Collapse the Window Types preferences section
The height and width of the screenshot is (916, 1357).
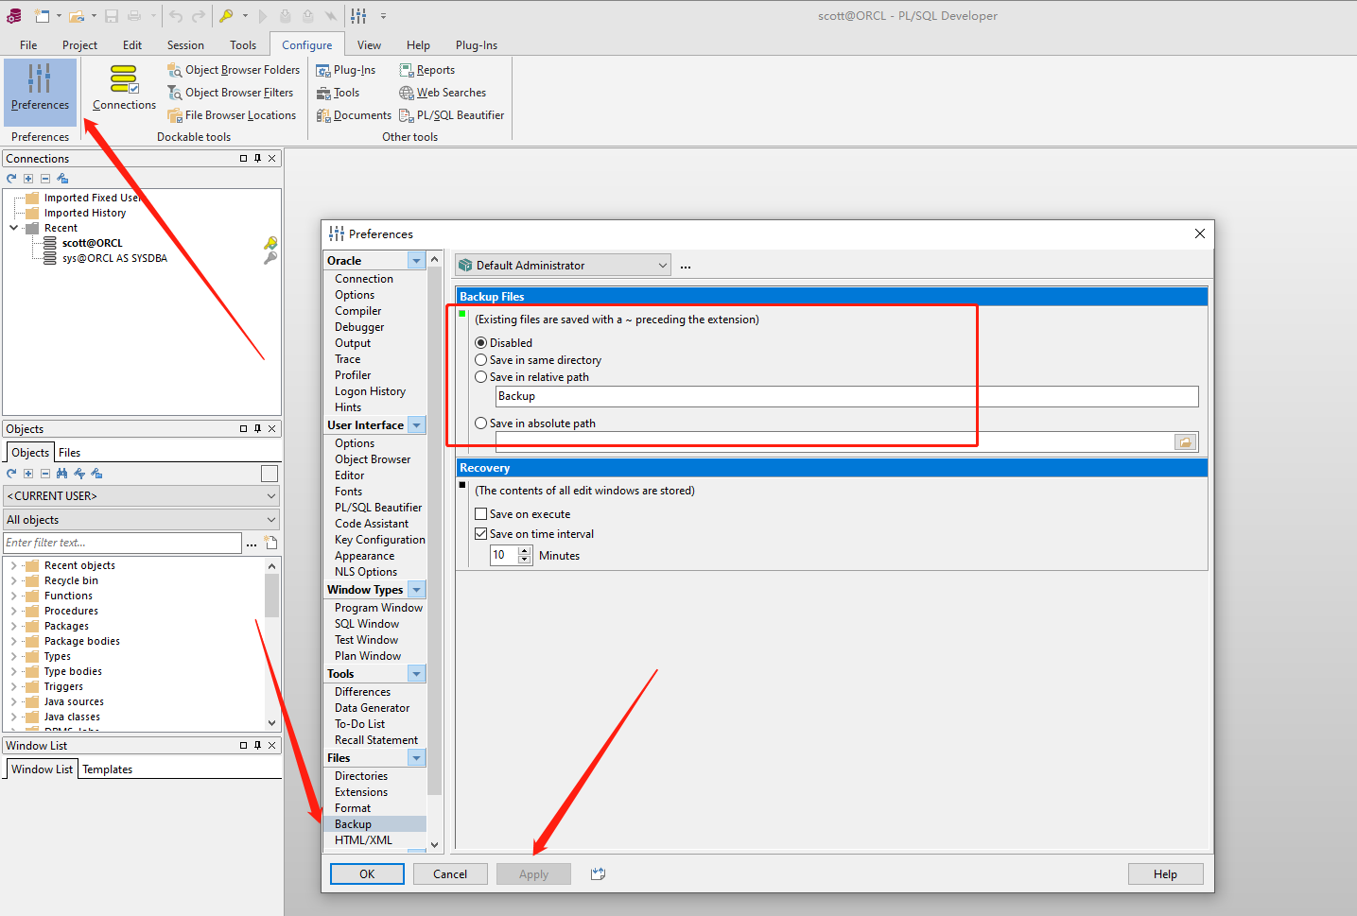click(x=416, y=590)
